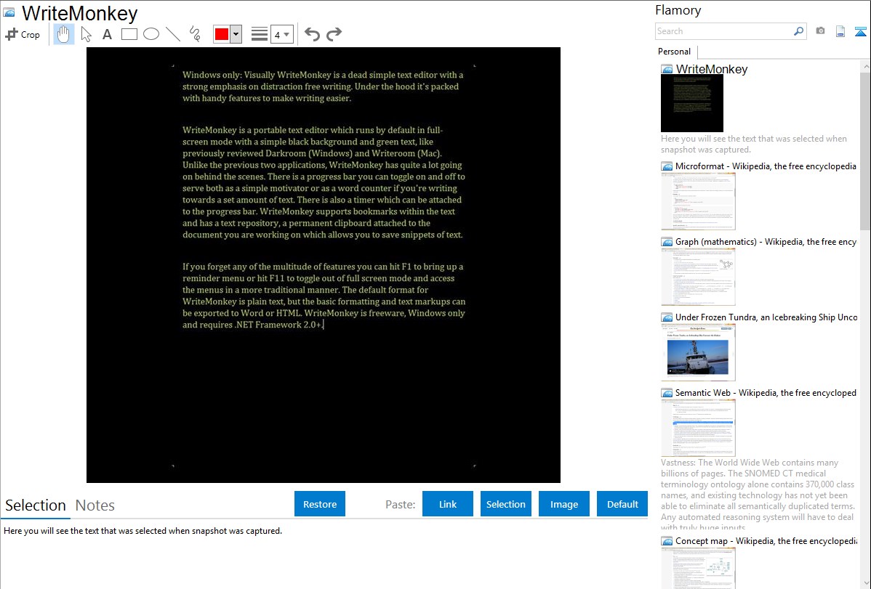The height and width of the screenshot is (589, 871).
Task: Paste as Selection button
Action: pos(505,504)
